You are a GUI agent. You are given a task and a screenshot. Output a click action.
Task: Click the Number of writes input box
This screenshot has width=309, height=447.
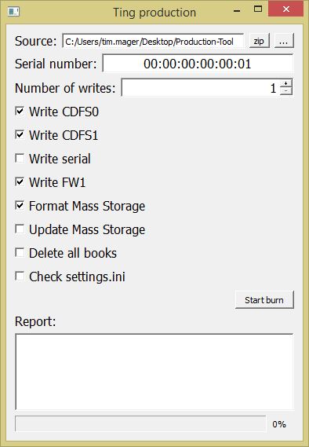pyautogui.click(x=201, y=87)
